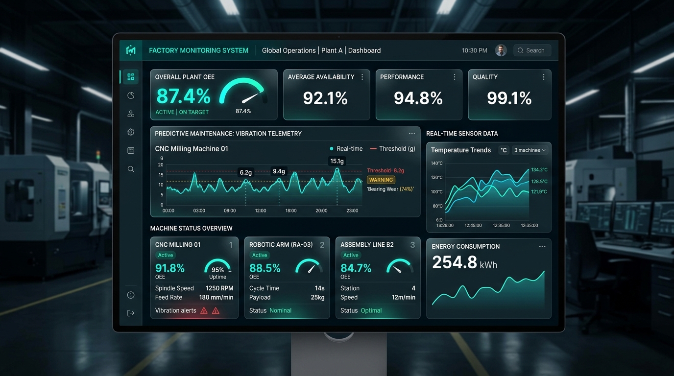Click the 254.8 kWh energy value
Screen dimensions: 674x376
pyautogui.click(x=464, y=263)
